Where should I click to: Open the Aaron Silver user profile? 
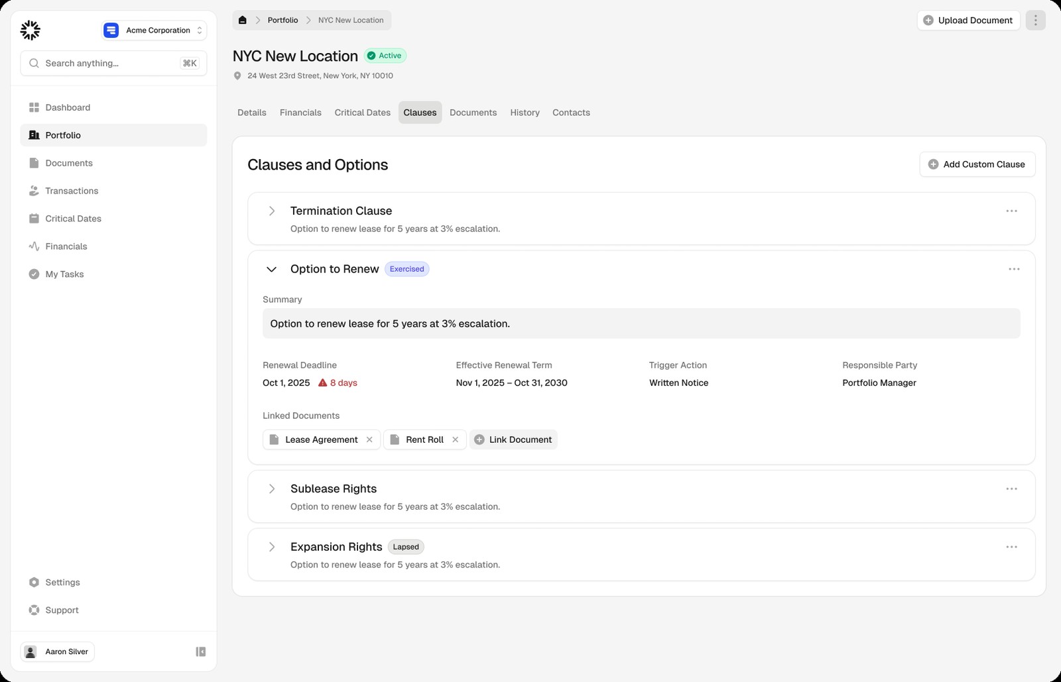click(x=58, y=652)
